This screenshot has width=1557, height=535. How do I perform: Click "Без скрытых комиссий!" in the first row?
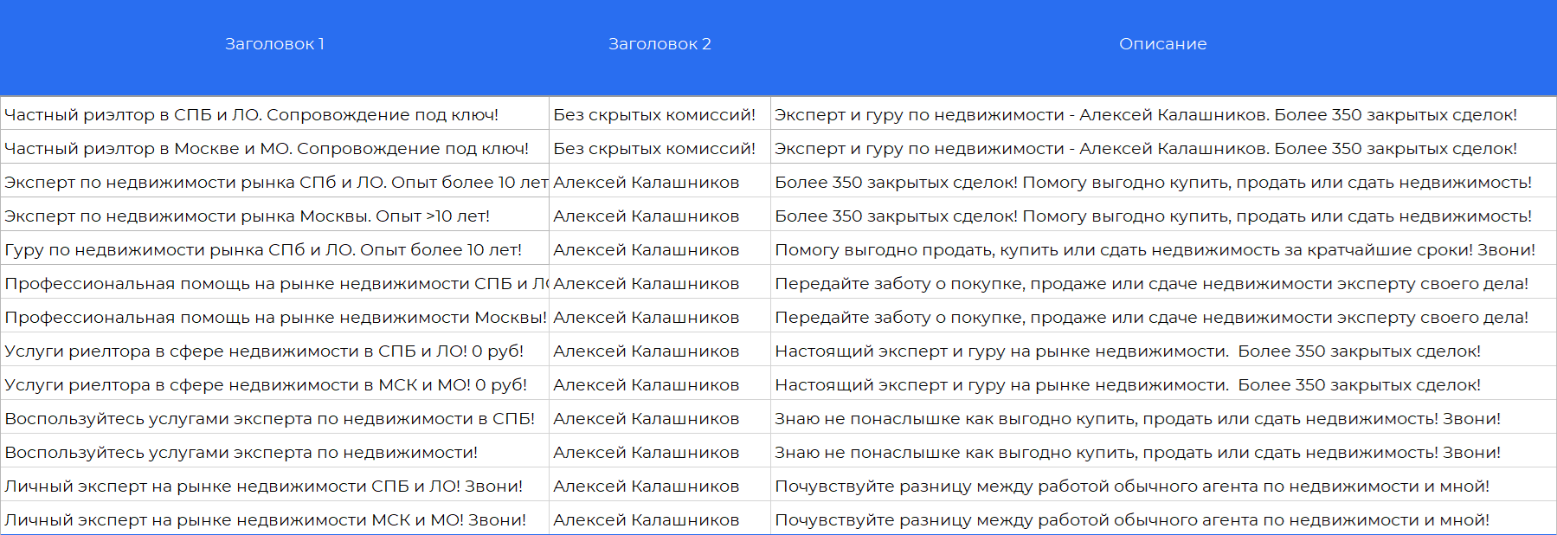654,115
